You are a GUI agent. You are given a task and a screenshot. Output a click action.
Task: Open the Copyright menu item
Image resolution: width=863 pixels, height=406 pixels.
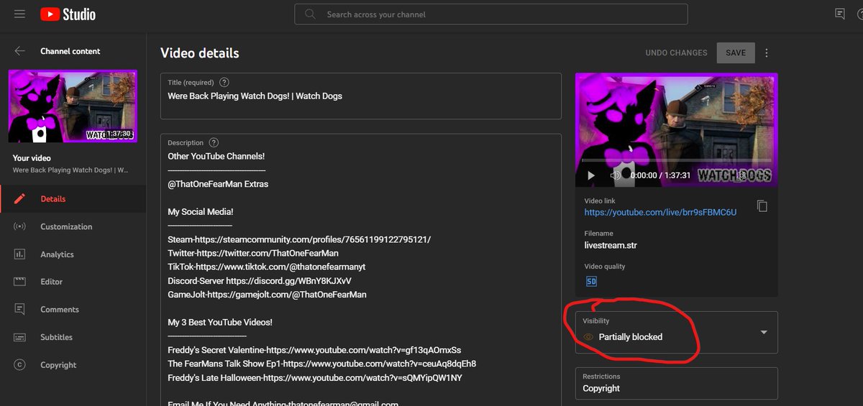point(72,364)
